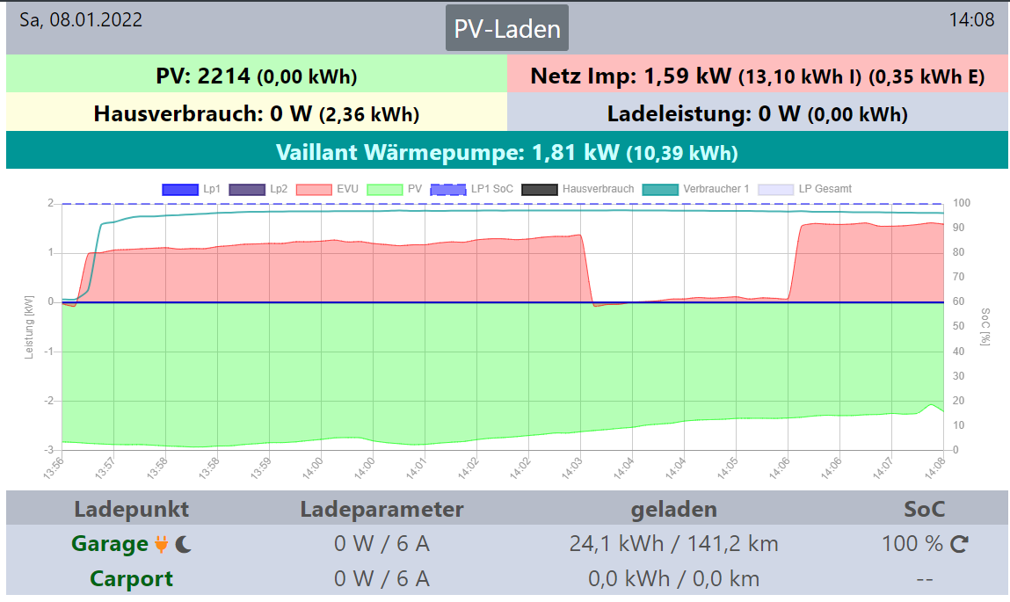Click the Ladeleistung 0 W tile

tap(757, 113)
